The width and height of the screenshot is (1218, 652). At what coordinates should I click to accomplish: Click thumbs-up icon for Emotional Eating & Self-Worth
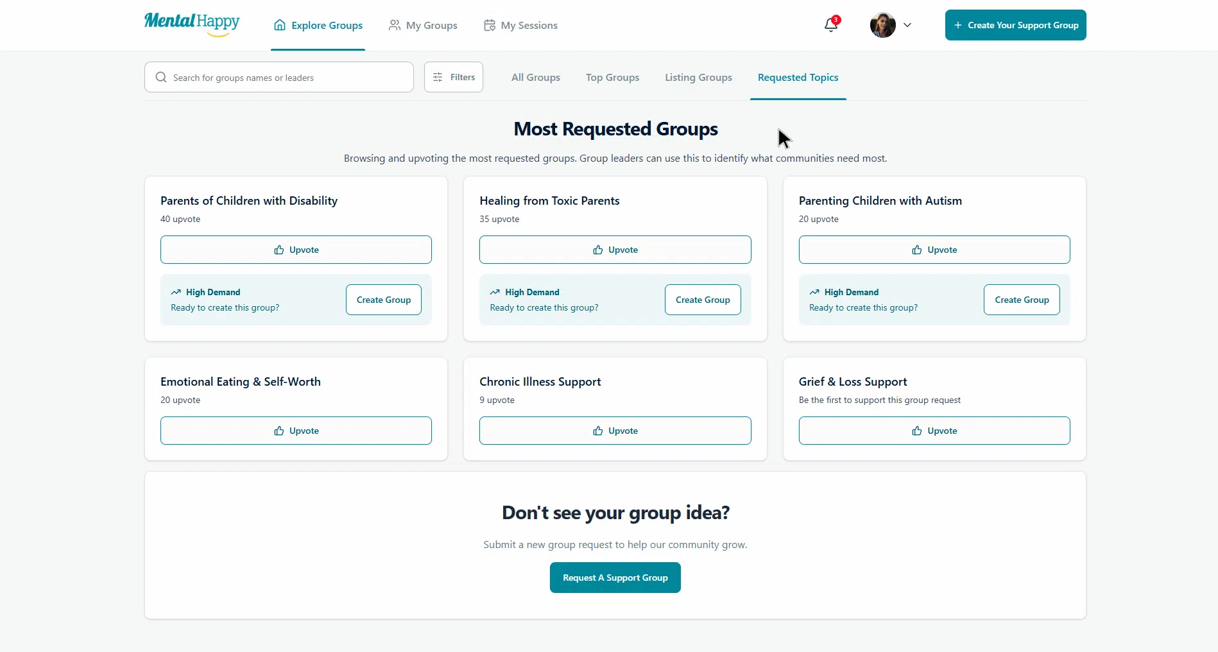click(x=279, y=431)
